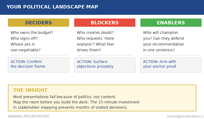Click the 'Who creates doubt?' paragraph

95,33
